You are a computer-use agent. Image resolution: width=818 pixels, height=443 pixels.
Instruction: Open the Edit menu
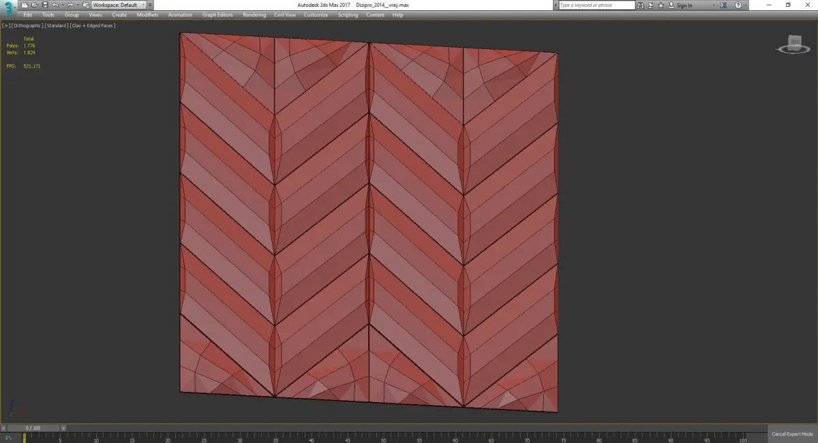(x=28, y=15)
